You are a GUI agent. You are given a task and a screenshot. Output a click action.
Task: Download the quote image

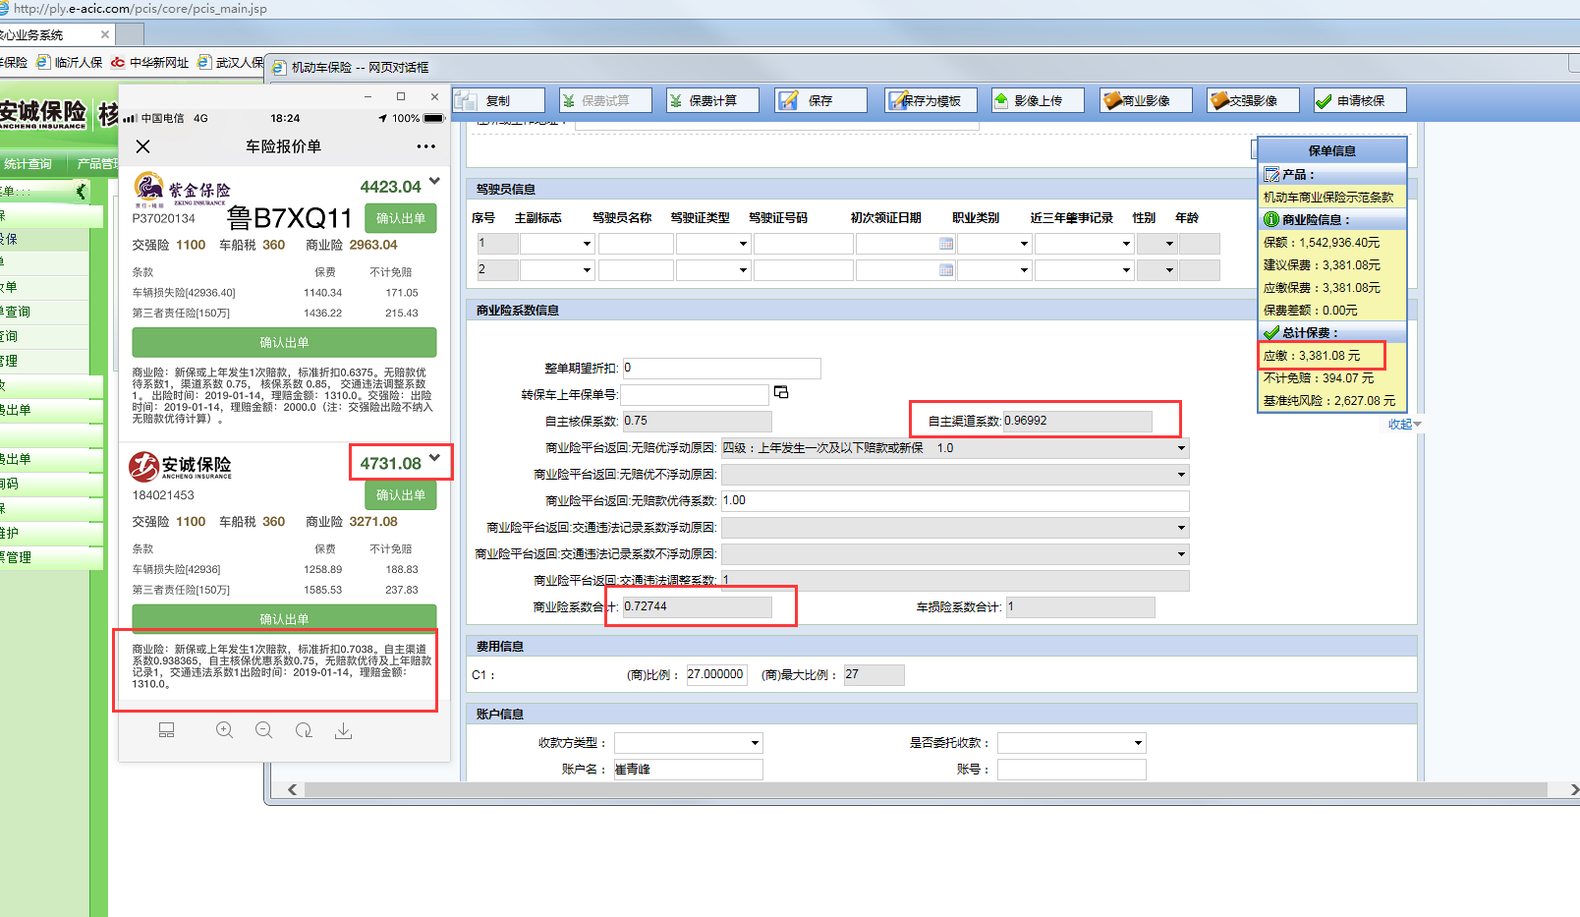(x=343, y=730)
